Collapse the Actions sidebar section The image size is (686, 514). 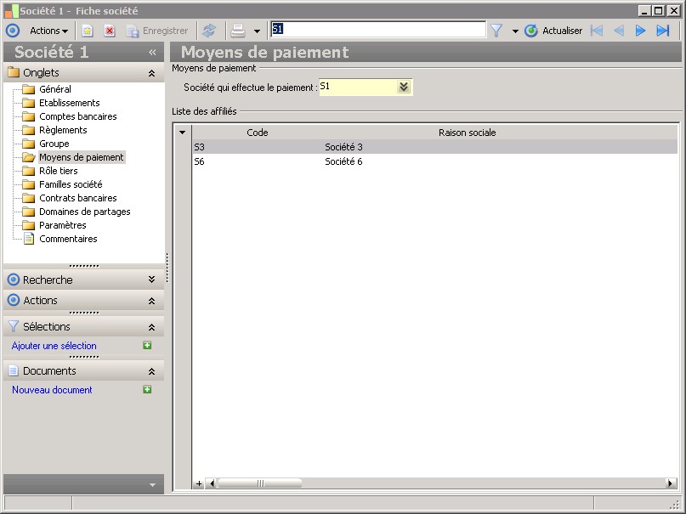(151, 301)
